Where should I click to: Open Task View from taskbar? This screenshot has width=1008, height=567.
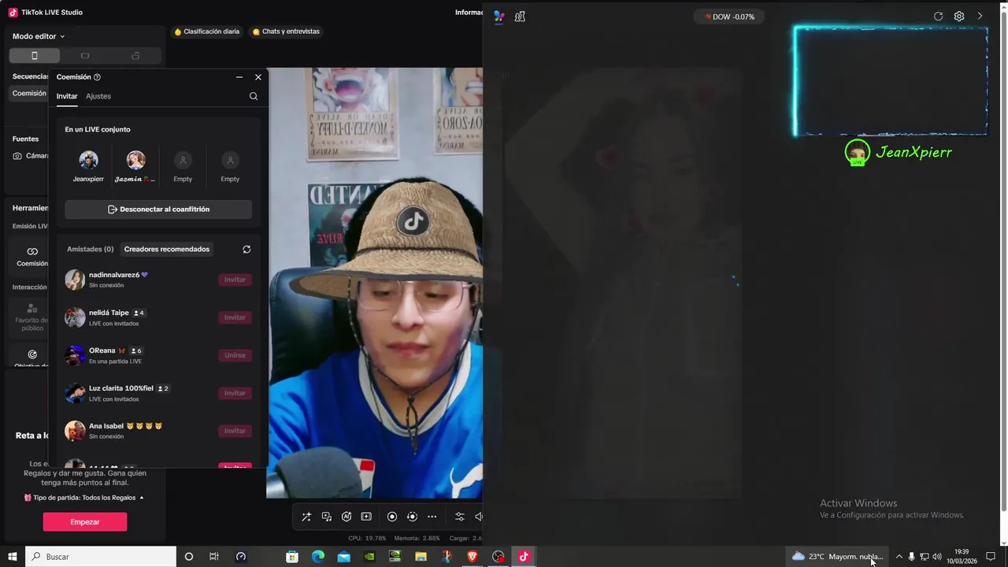tap(214, 557)
